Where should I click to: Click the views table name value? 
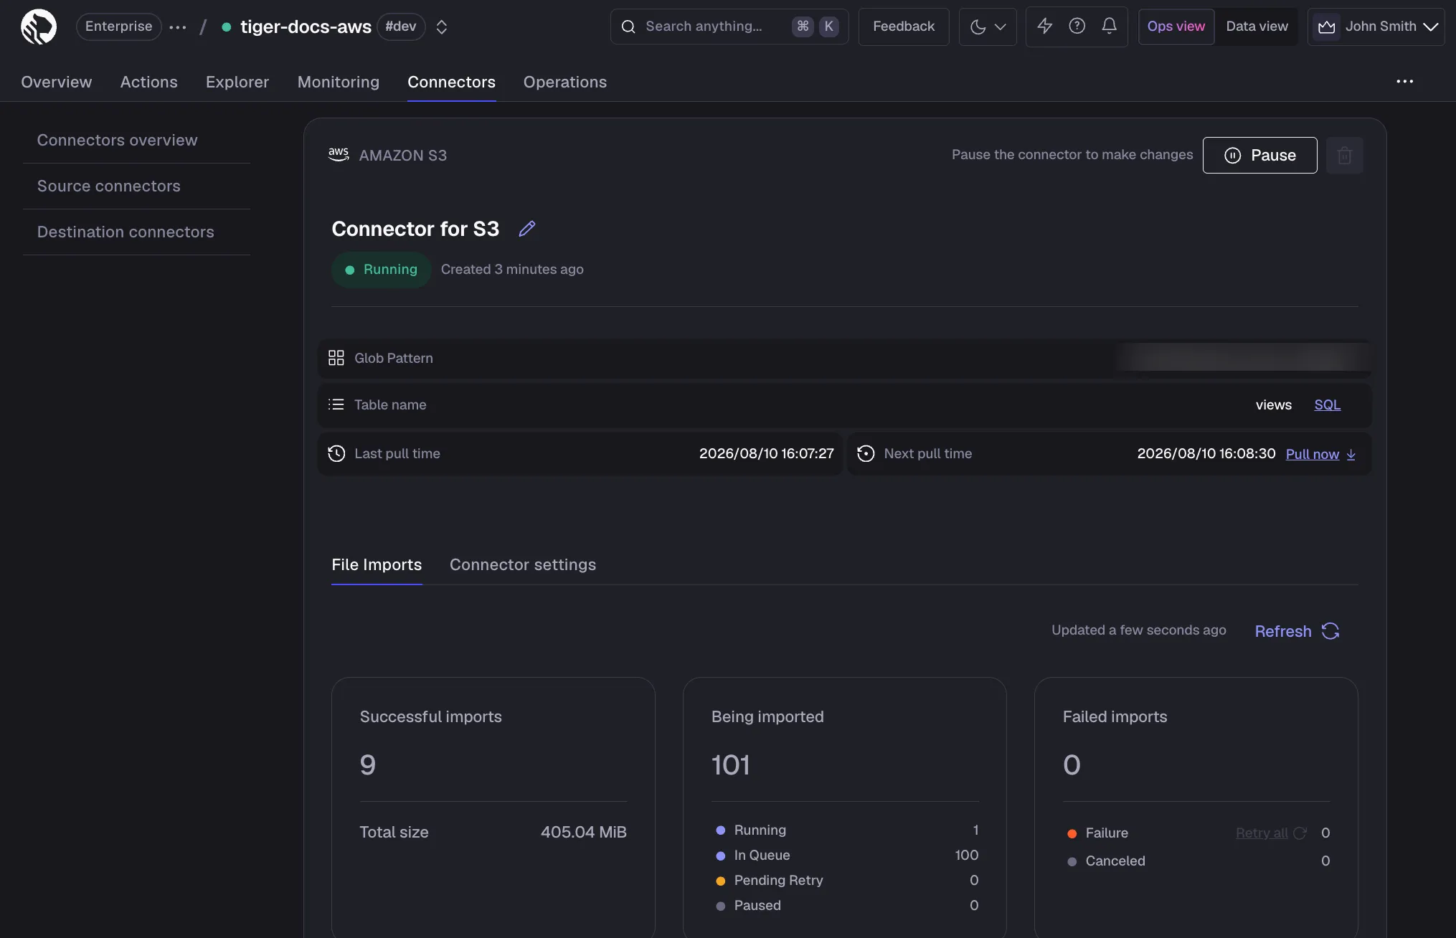coord(1273,405)
